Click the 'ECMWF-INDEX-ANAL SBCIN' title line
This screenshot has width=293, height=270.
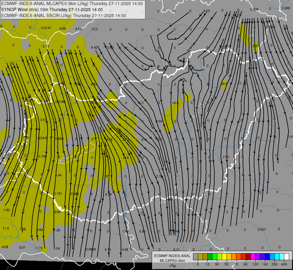click(63, 16)
